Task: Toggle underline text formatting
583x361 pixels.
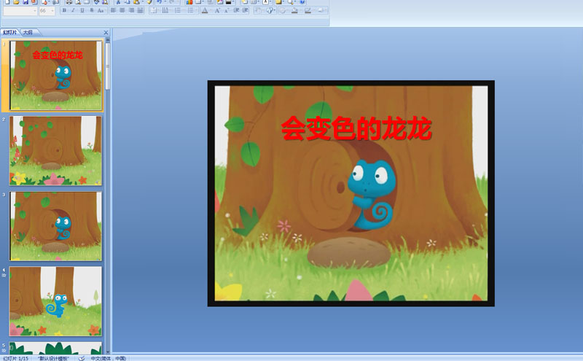Action: 82,11
